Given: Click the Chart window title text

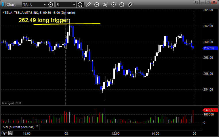Looking at the screenshot, I should pyautogui.click(x=11, y=5).
